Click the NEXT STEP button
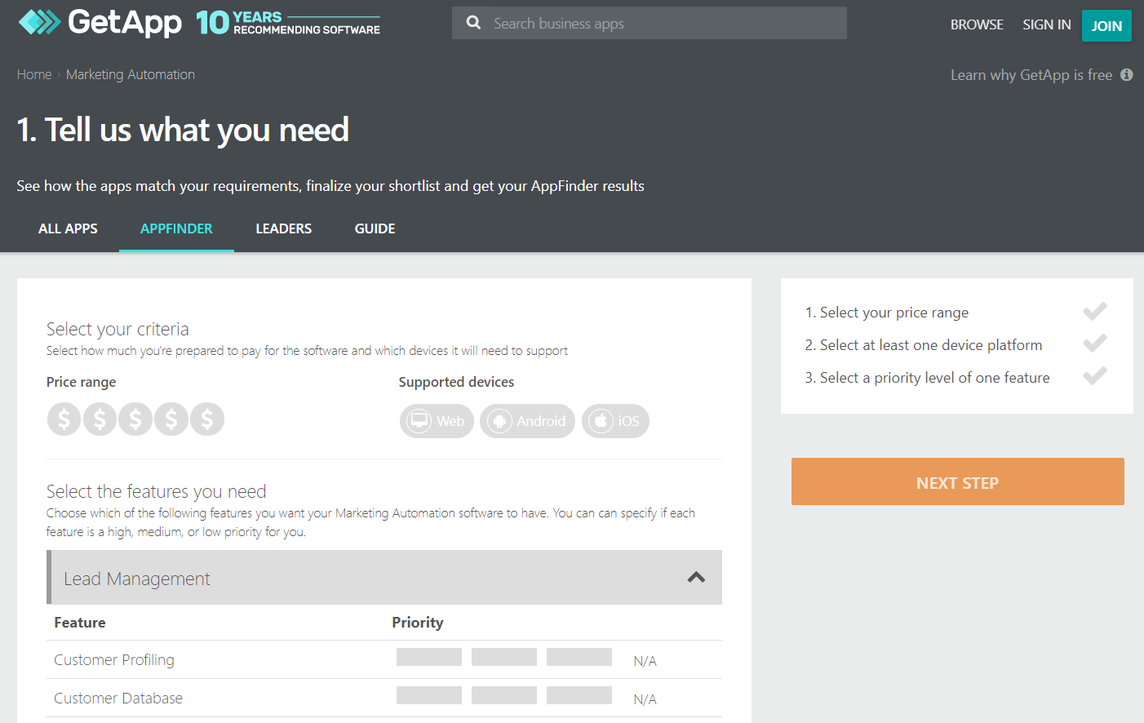This screenshot has height=723, width=1144. 958,481
